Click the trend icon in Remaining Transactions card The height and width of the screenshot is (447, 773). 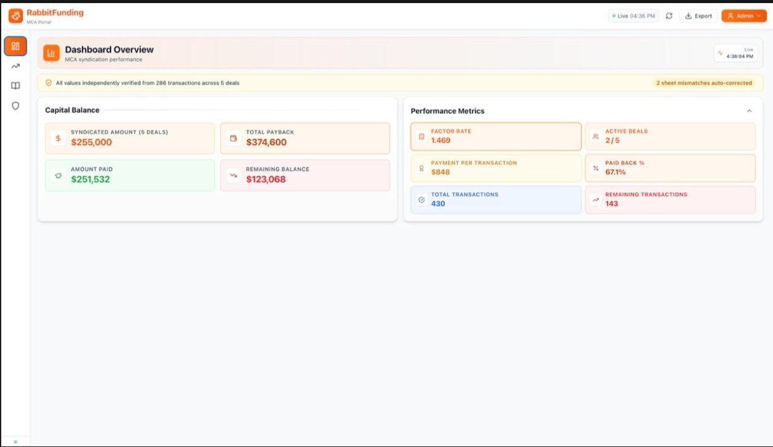(x=596, y=199)
